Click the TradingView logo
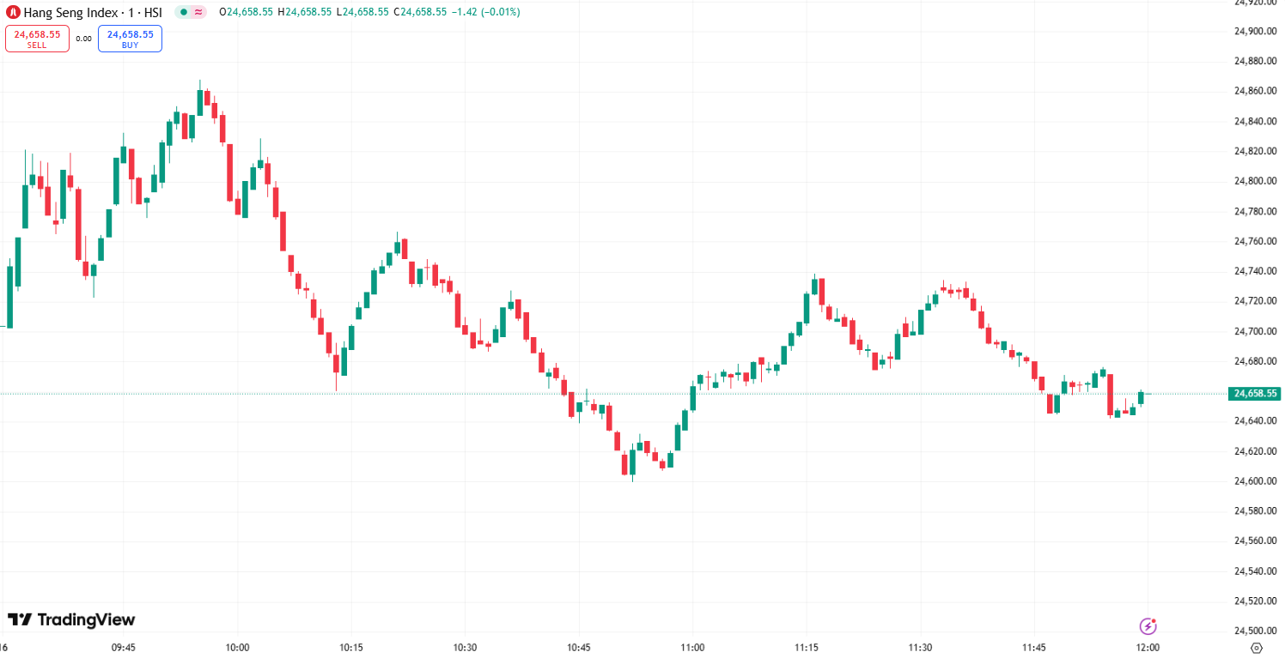The image size is (1285, 658). pos(71,619)
